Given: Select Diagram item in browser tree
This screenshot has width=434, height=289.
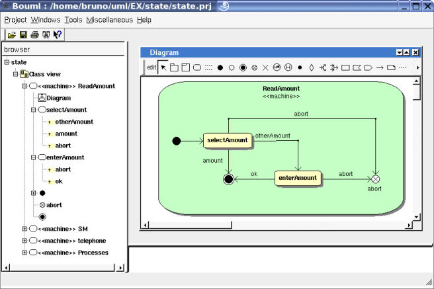Looking at the screenshot, I should [58, 98].
